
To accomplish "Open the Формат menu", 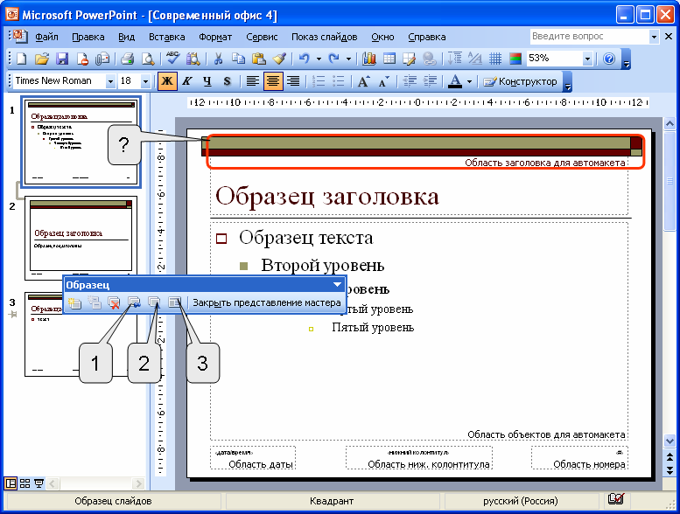I will 215,37.
